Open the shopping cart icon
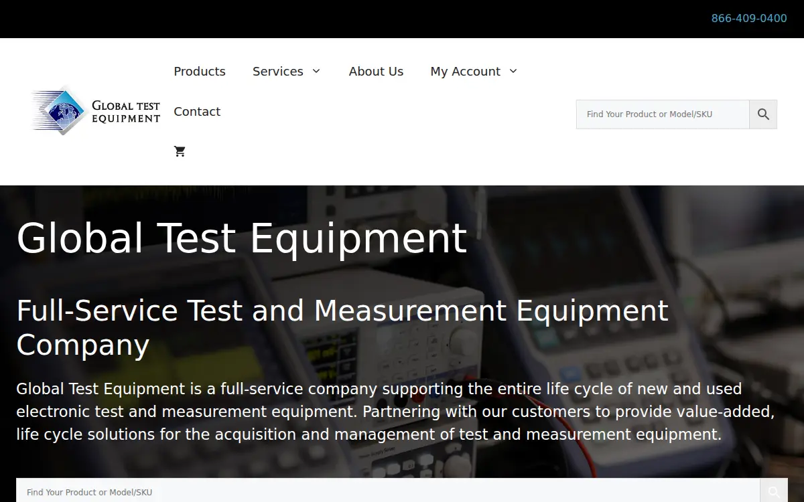Viewport: 804px width, 502px height. tap(180, 151)
